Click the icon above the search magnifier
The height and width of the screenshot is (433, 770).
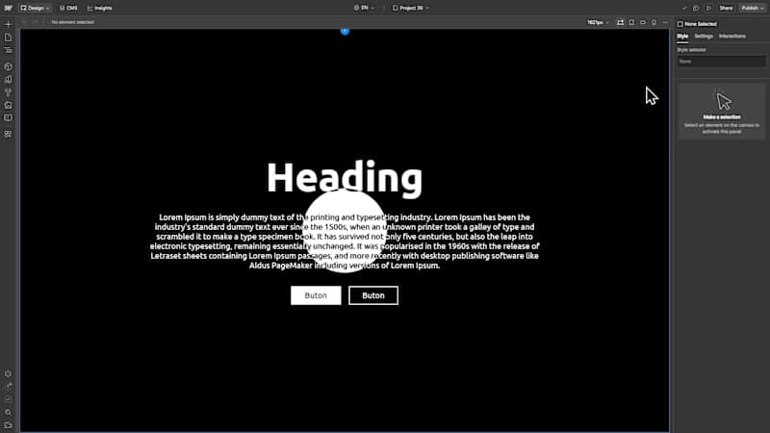coord(8,399)
